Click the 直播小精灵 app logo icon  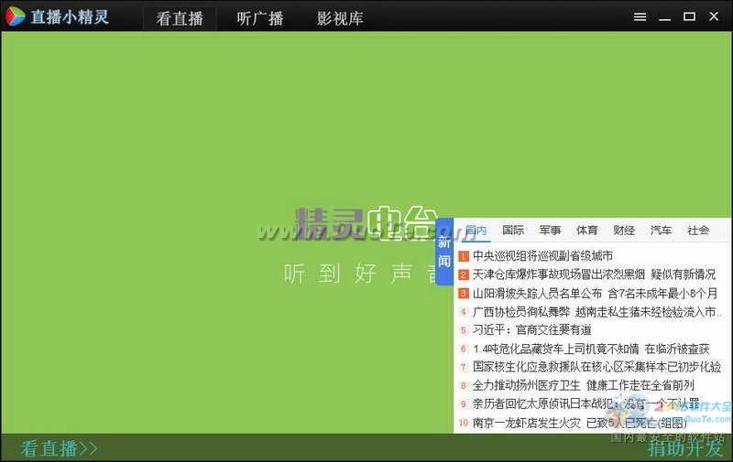tap(15, 16)
